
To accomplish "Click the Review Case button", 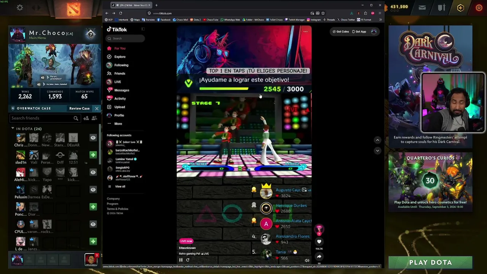I will (x=80, y=108).
